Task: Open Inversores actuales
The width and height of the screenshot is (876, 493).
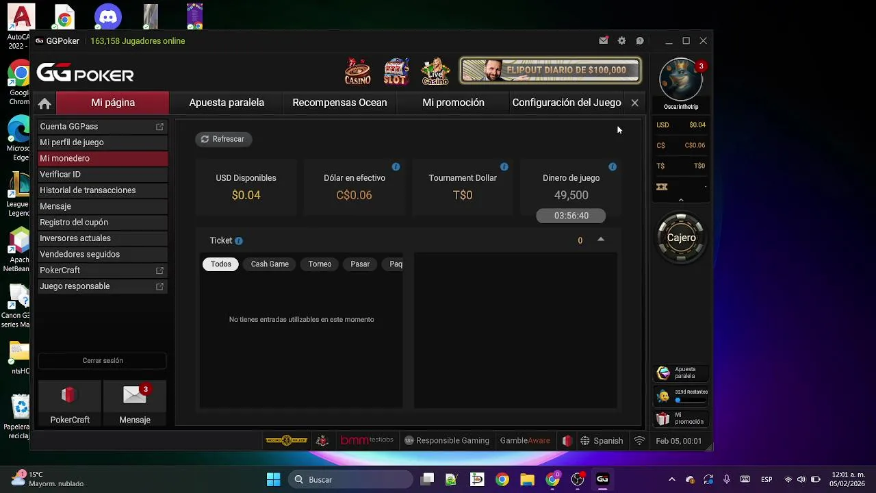Action: coord(102,238)
